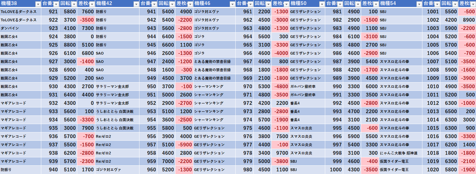Select the スマスロ北斗の拳 cell in row 1010
476x174 pixels.
point(400,87)
